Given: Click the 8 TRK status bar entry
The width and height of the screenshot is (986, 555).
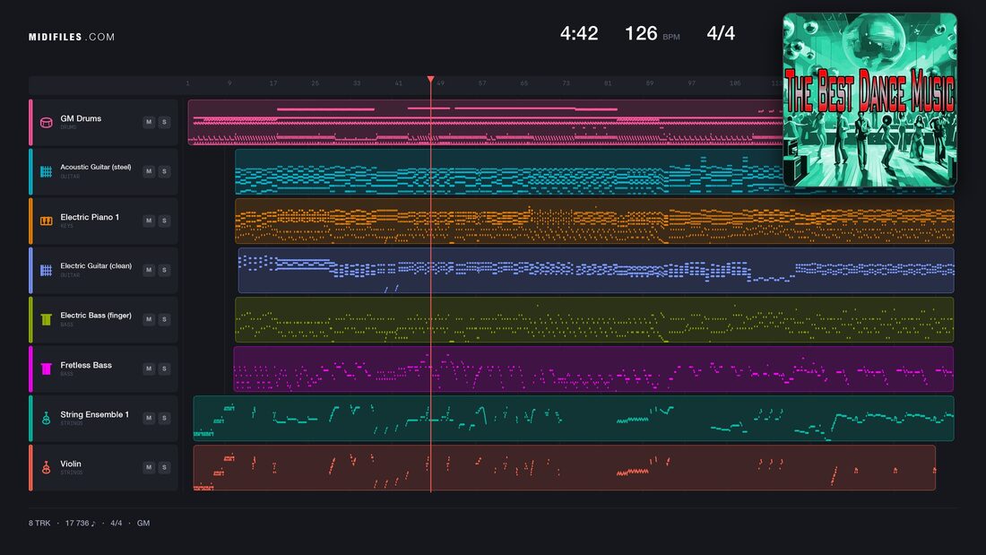Looking at the screenshot, I should (x=39, y=523).
